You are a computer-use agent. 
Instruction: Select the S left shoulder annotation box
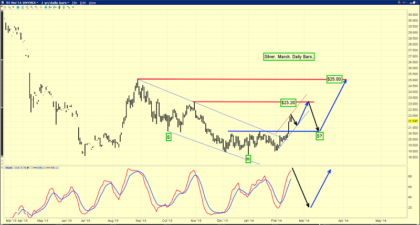[169, 138]
